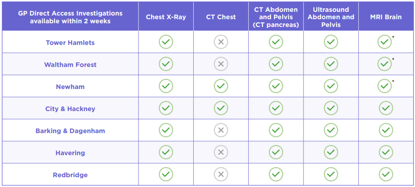Click City & Hackney CT Chest checkmark
415x187 pixels.
[221, 108]
